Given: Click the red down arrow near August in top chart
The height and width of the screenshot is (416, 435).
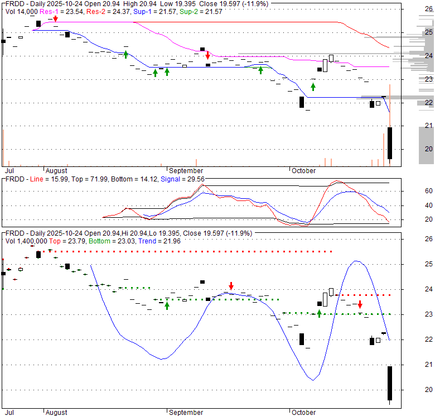Looking at the screenshot, I should tap(56, 20).
